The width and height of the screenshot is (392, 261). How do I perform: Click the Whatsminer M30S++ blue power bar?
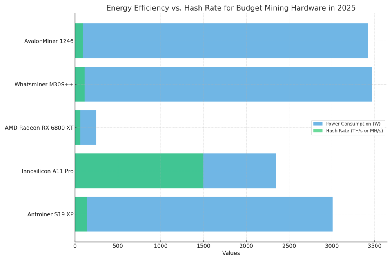(x=228, y=84)
